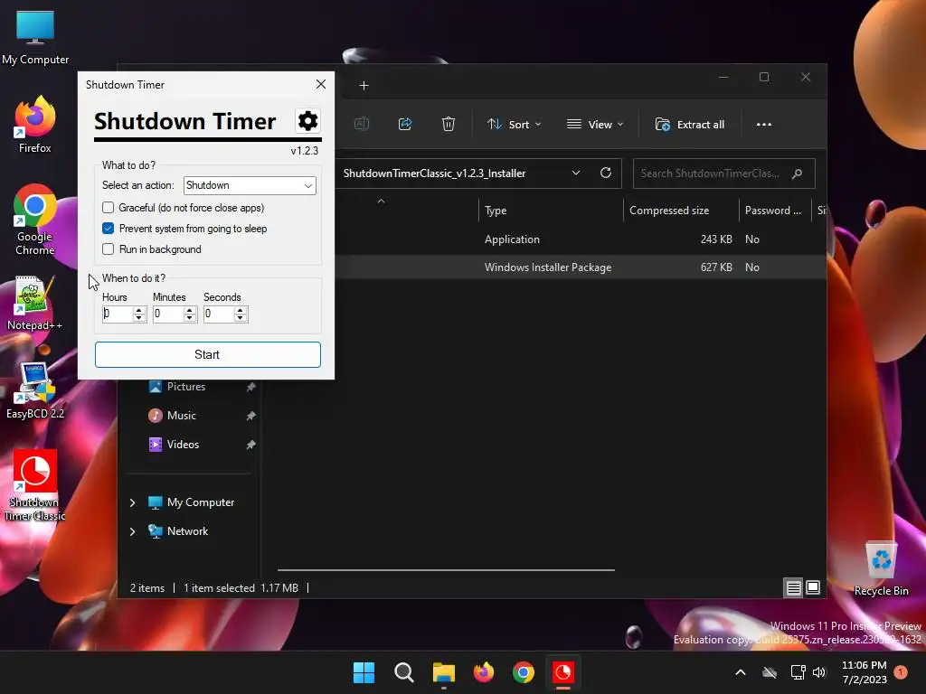Image resolution: width=926 pixels, height=694 pixels.
Task: Refresh the Explorer folder view
Action: tap(605, 173)
